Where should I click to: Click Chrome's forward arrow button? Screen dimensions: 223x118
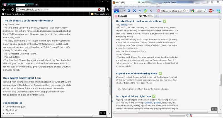[x=8, y=10]
